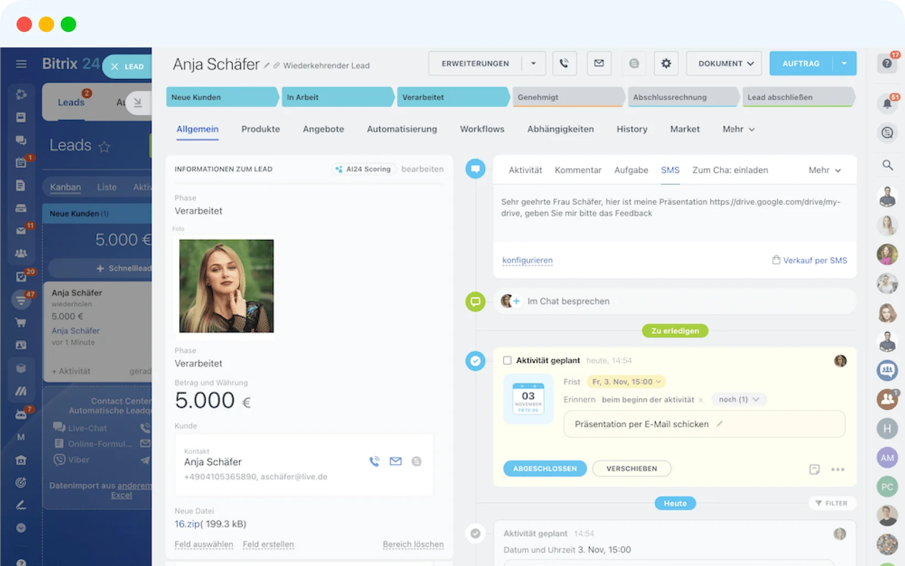Image resolution: width=905 pixels, height=566 pixels.
Task: Switch to the Produkte tab
Action: point(260,129)
